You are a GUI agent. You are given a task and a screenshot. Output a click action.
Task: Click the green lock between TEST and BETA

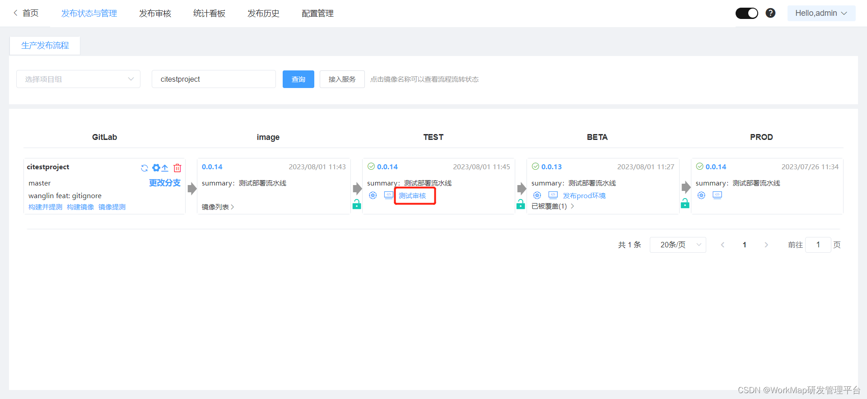pyautogui.click(x=521, y=204)
